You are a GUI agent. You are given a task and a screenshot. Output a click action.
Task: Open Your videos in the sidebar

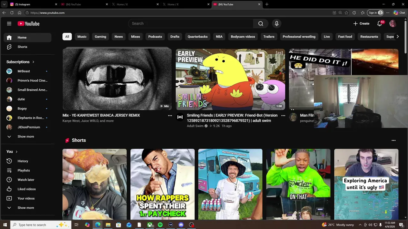click(27, 198)
